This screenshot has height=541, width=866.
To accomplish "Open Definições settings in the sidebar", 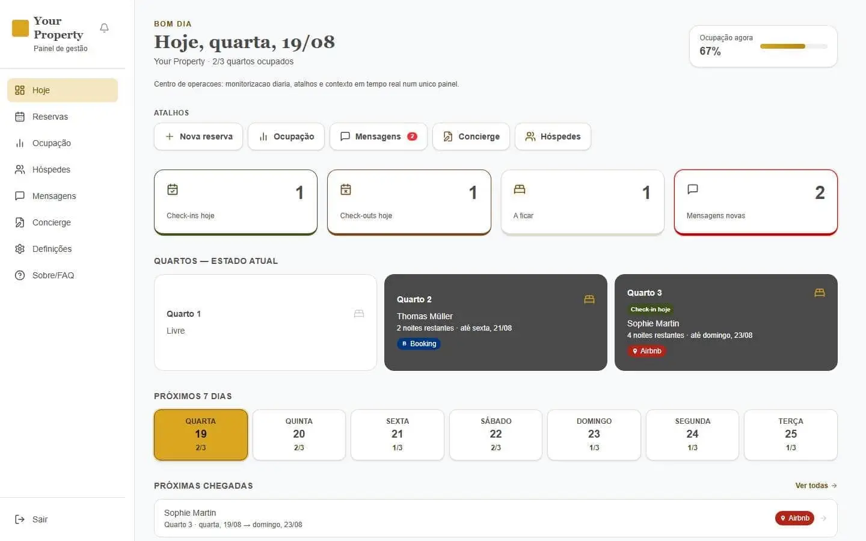I will tap(63, 249).
